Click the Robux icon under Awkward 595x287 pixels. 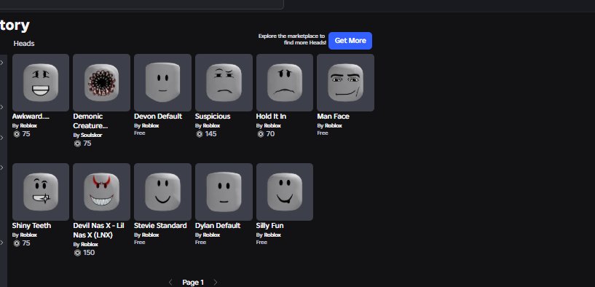click(x=16, y=134)
